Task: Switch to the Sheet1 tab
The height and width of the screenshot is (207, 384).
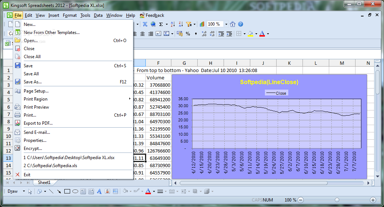Action: [x=44, y=182]
